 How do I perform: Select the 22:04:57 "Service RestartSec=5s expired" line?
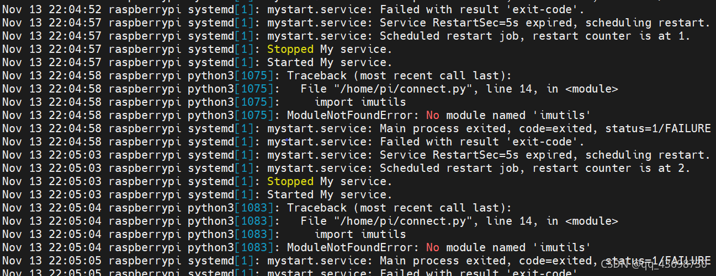(356, 23)
